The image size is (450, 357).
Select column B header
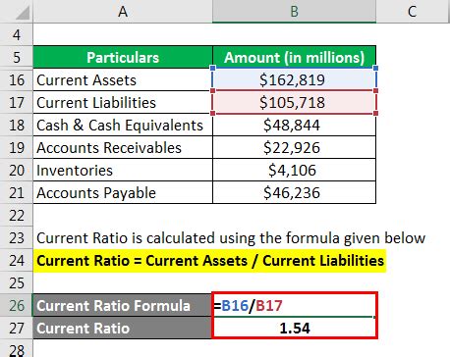294,12
